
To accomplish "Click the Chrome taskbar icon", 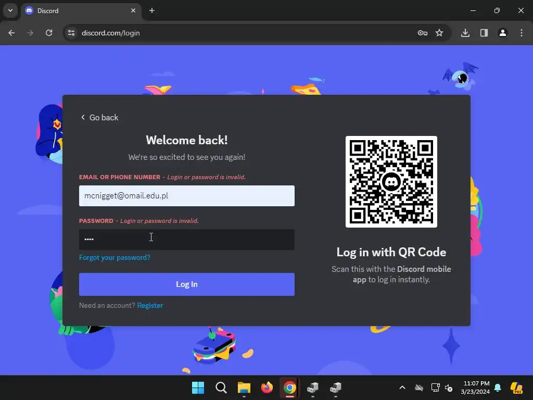I will (289, 387).
